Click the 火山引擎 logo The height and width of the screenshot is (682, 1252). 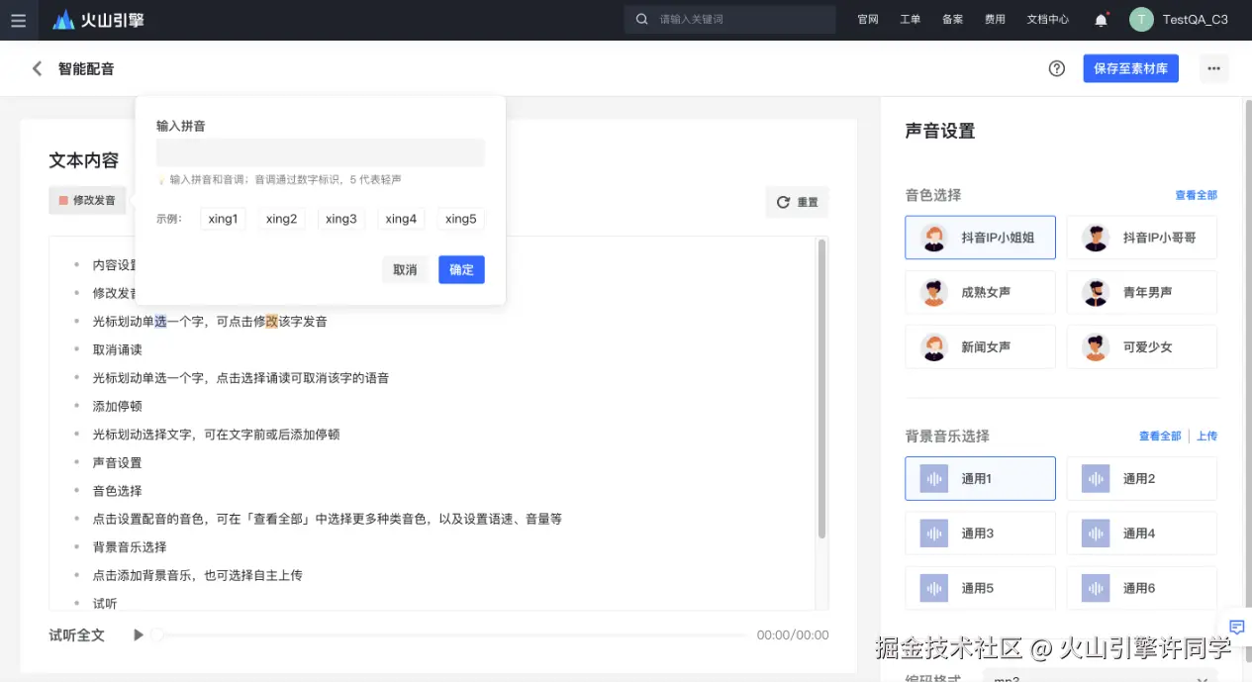click(98, 20)
